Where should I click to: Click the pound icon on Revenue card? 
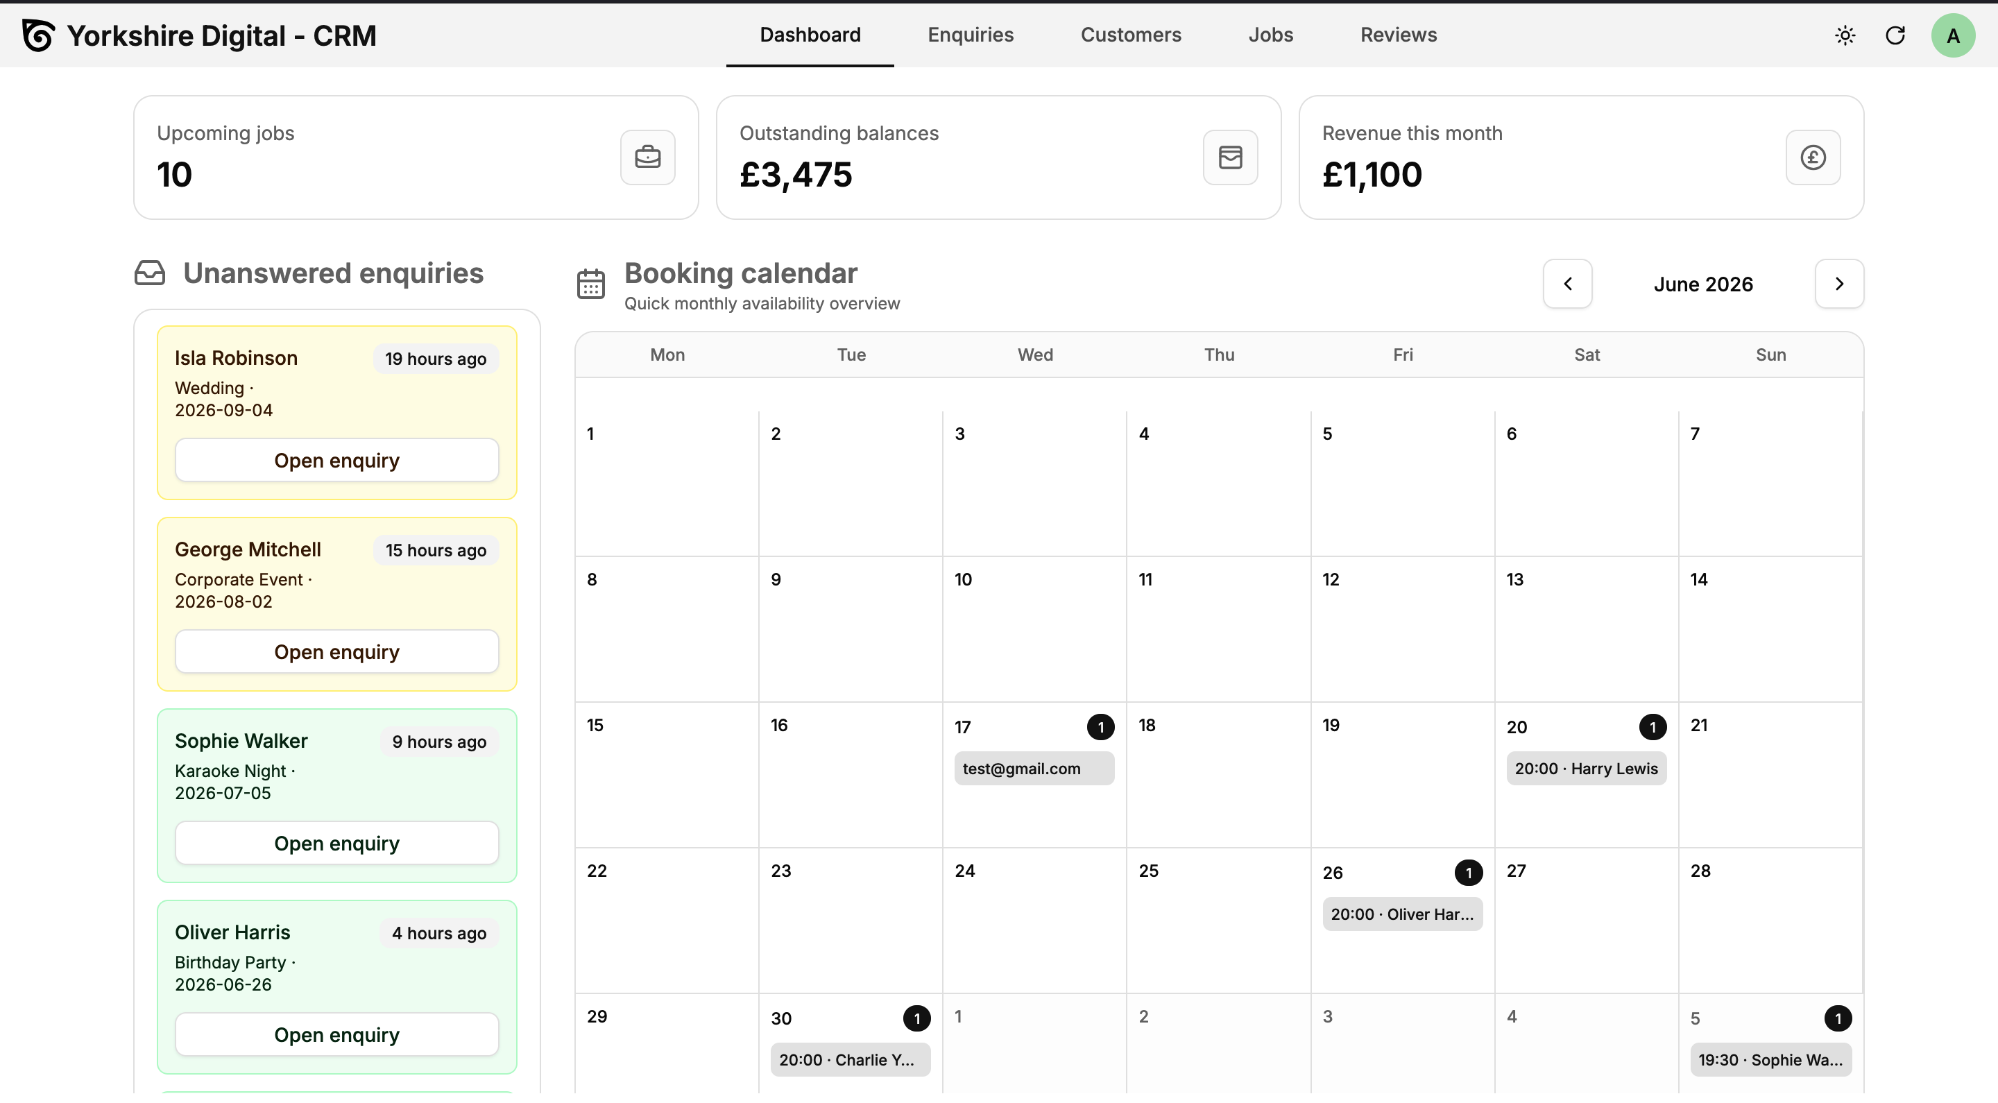click(1813, 157)
